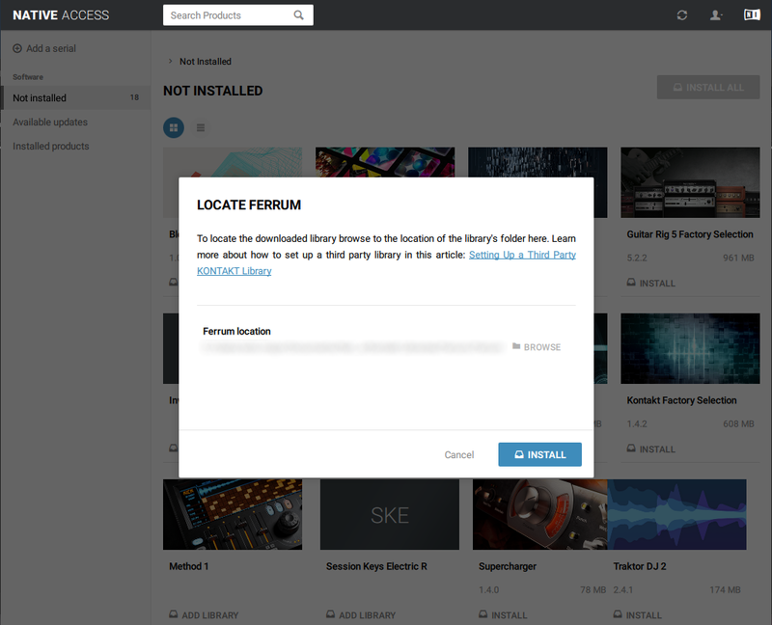Screen dimensions: 772x625
Task: Install Supercharger
Action: point(503,615)
